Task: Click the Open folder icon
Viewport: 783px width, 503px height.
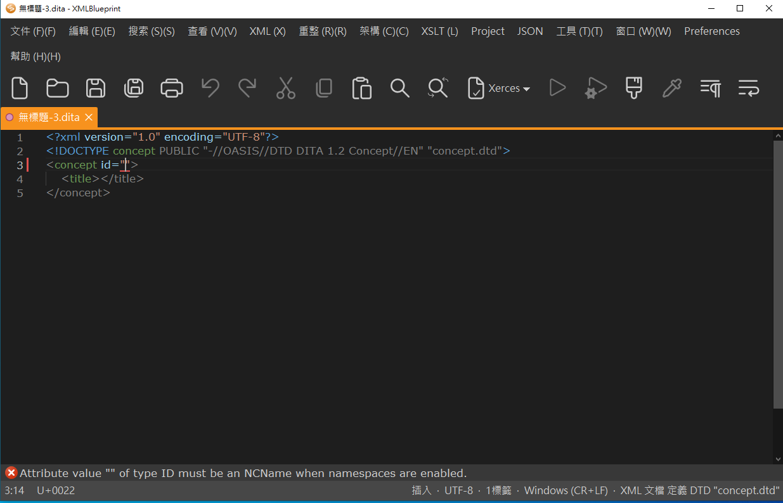Action: point(58,88)
